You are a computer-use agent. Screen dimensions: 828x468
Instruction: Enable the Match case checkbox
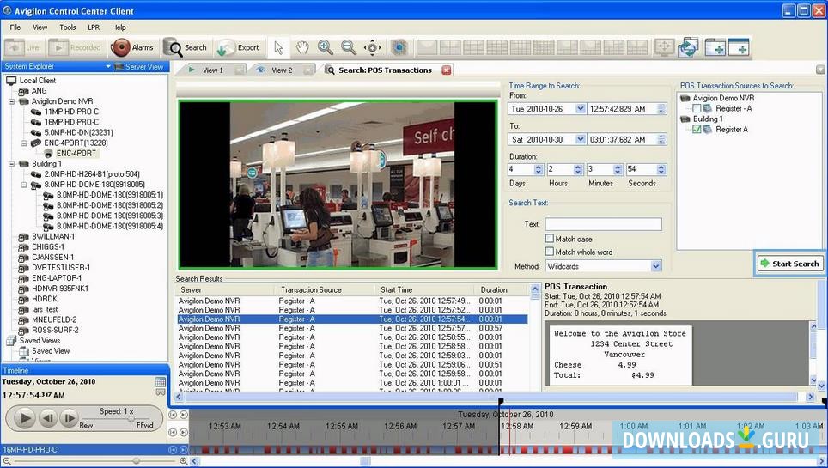click(x=550, y=239)
